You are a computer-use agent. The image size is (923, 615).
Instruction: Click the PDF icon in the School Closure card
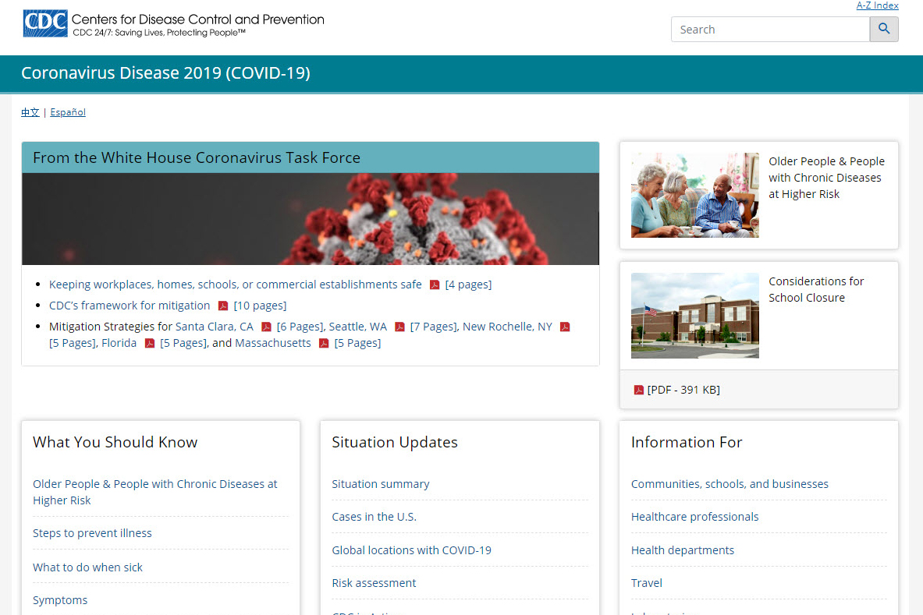(x=638, y=390)
